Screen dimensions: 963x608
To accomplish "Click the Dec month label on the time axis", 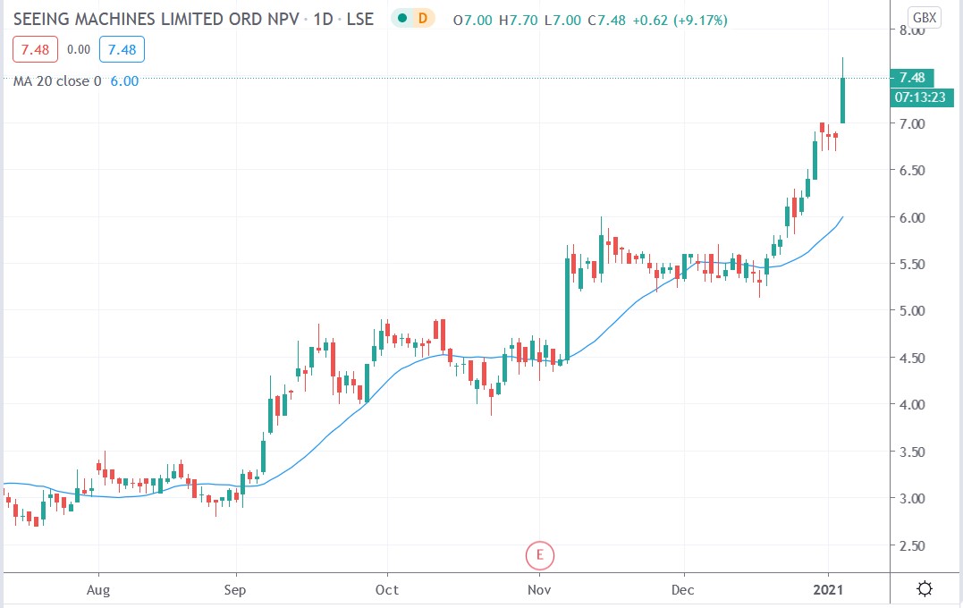I will coord(682,590).
